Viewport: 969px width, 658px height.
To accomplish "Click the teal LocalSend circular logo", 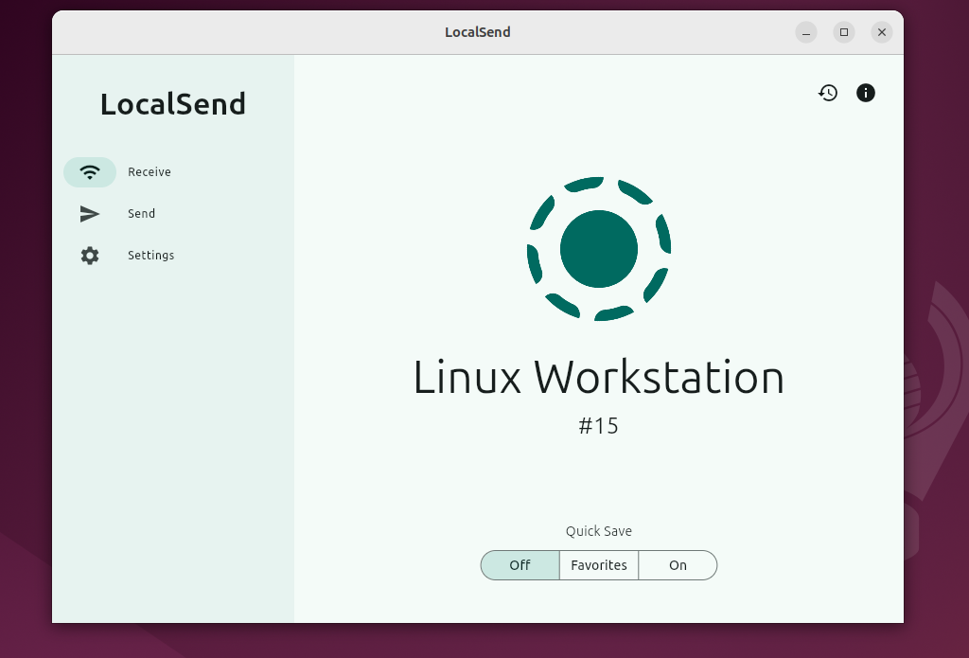I will (599, 249).
